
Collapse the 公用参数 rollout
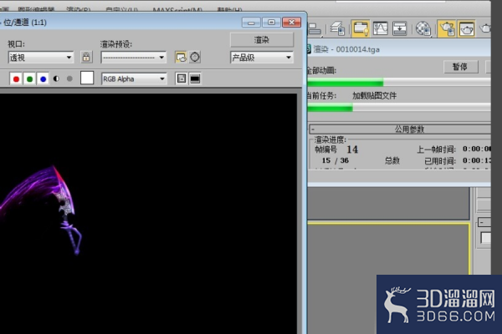point(400,129)
